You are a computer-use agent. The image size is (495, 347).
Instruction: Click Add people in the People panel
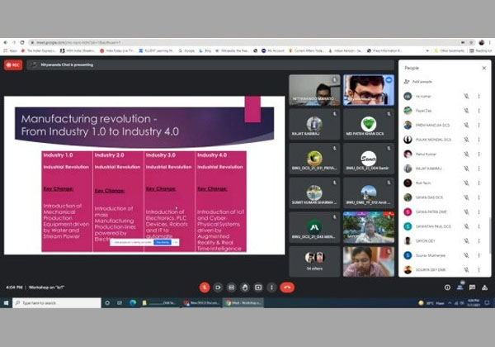[417, 82]
